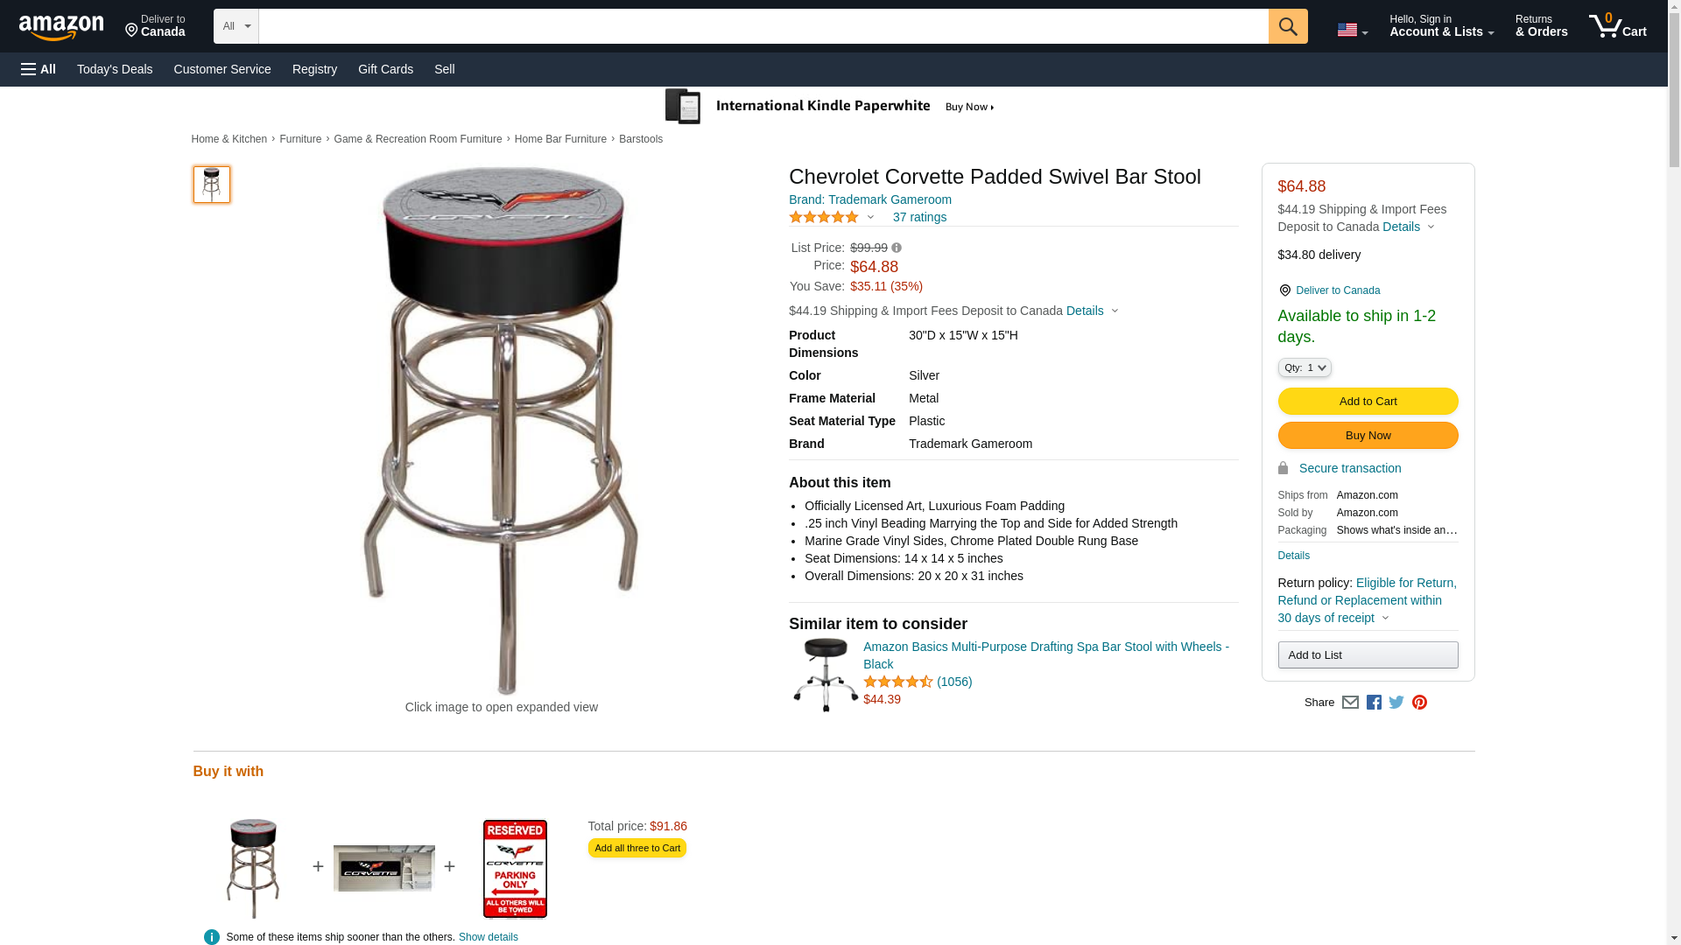Click into the Amazon search field
This screenshot has height=945, width=1681.
pyautogui.click(x=763, y=26)
